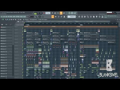Open the OPTIONS menu

click(x=17, y=17)
